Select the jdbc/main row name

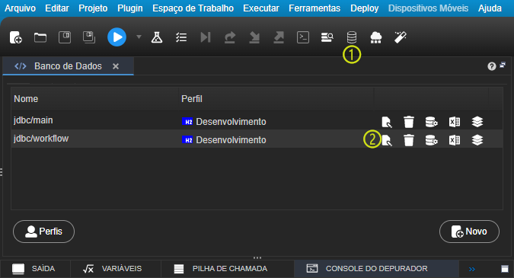[33, 120]
